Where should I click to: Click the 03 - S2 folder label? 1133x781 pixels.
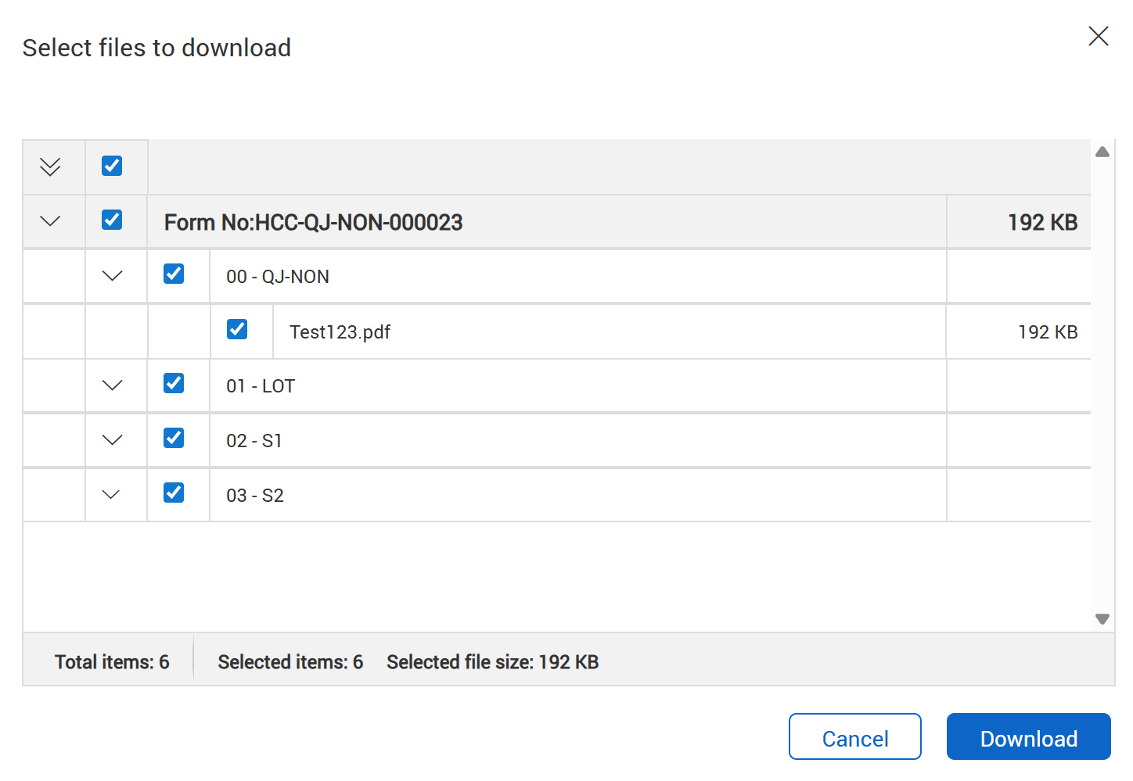pyautogui.click(x=255, y=496)
